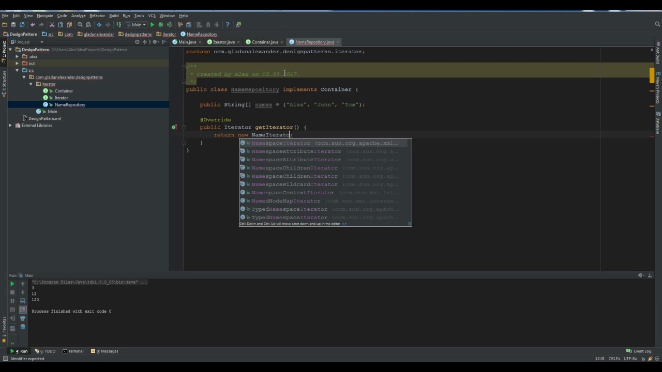The width and height of the screenshot is (662, 372).
Task: Collapse the DesignPattern root node
Action: coord(10,50)
